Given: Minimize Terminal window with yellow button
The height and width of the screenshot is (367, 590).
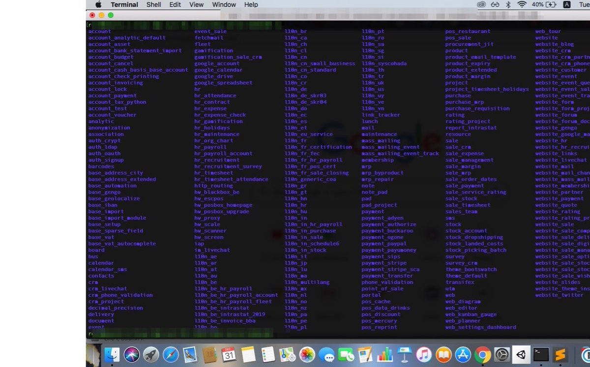Looking at the screenshot, I should (x=101, y=15).
